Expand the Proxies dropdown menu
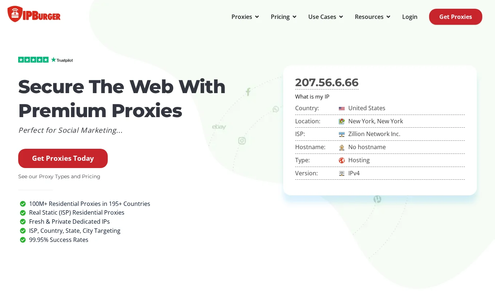 pos(245,17)
